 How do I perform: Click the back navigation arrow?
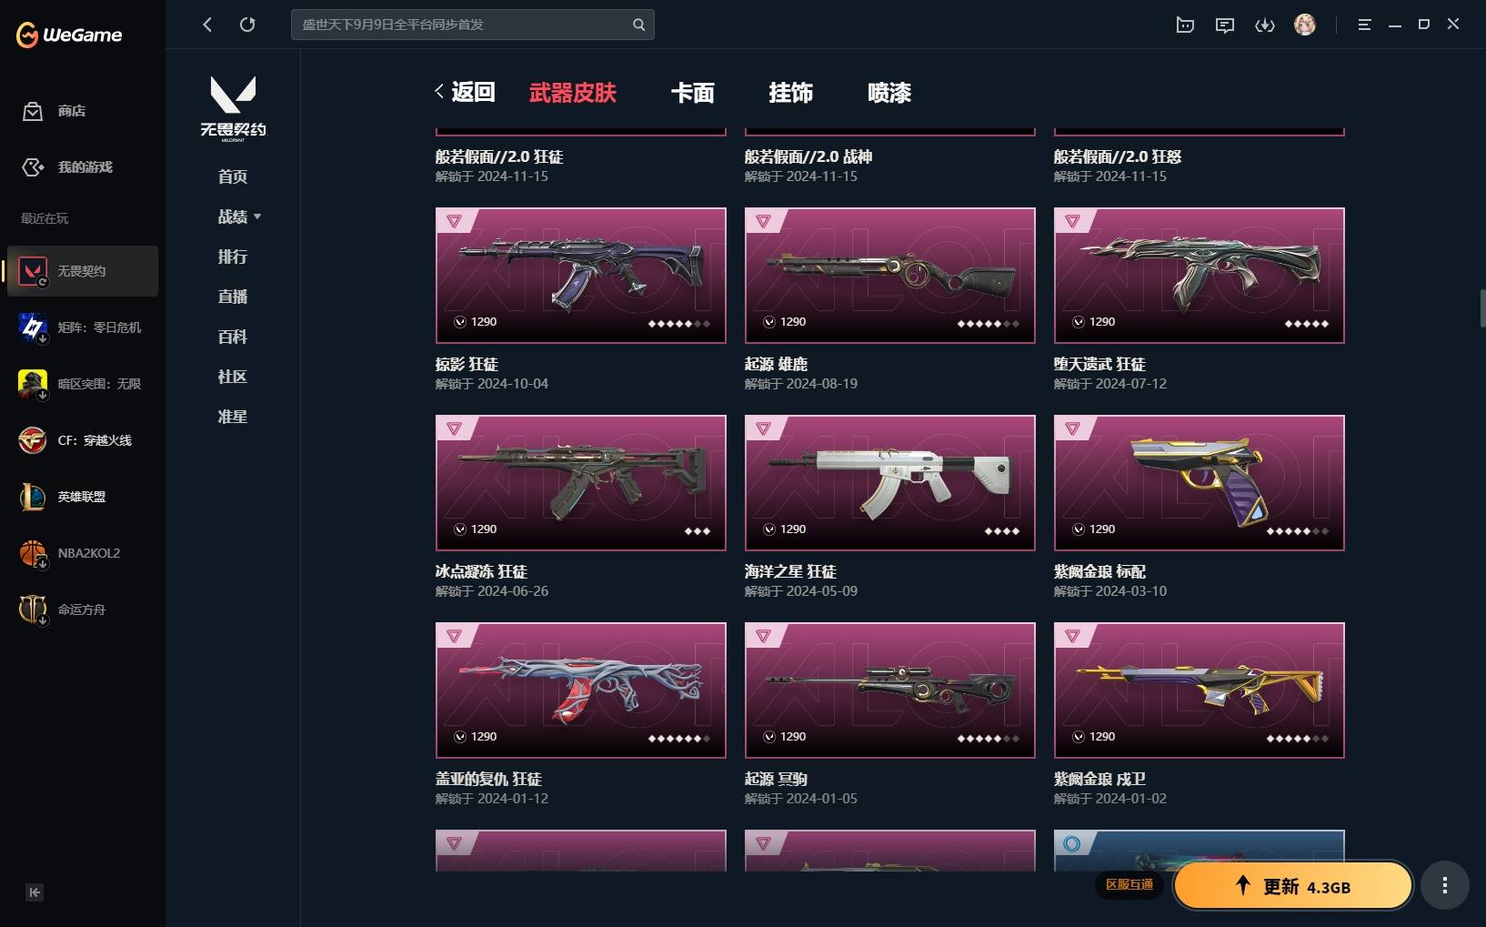207,25
